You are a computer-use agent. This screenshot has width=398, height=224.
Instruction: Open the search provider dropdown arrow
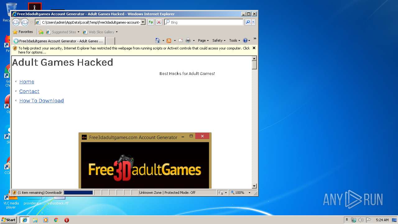253,22
